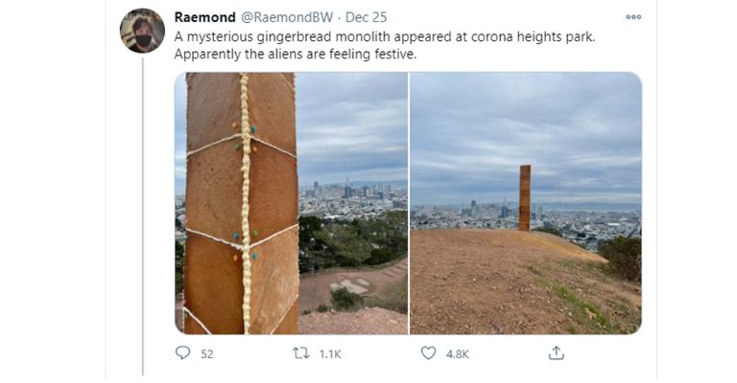Like the tweet with the heart icon
Screen dimensions: 737x383
pos(428,353)
